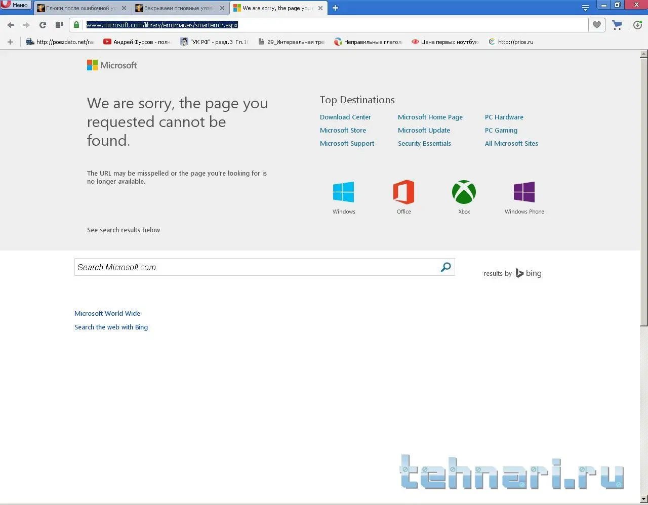Click the Office logo icon
Image resolution: width=648 pixels, height=505 pixels.
[404, 192]
